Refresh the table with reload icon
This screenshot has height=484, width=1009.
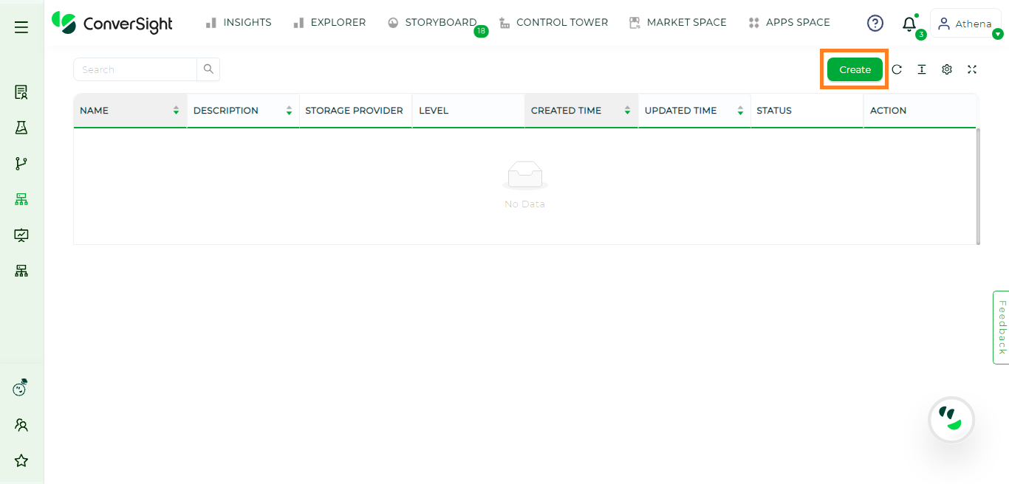coord(897,69)
